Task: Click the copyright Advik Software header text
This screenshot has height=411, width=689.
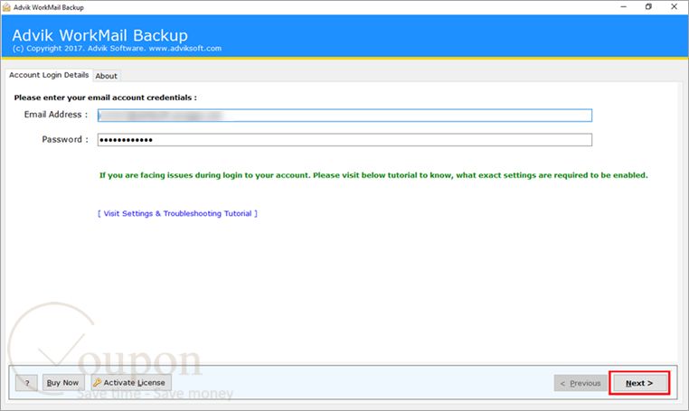Action: [117, 48]
